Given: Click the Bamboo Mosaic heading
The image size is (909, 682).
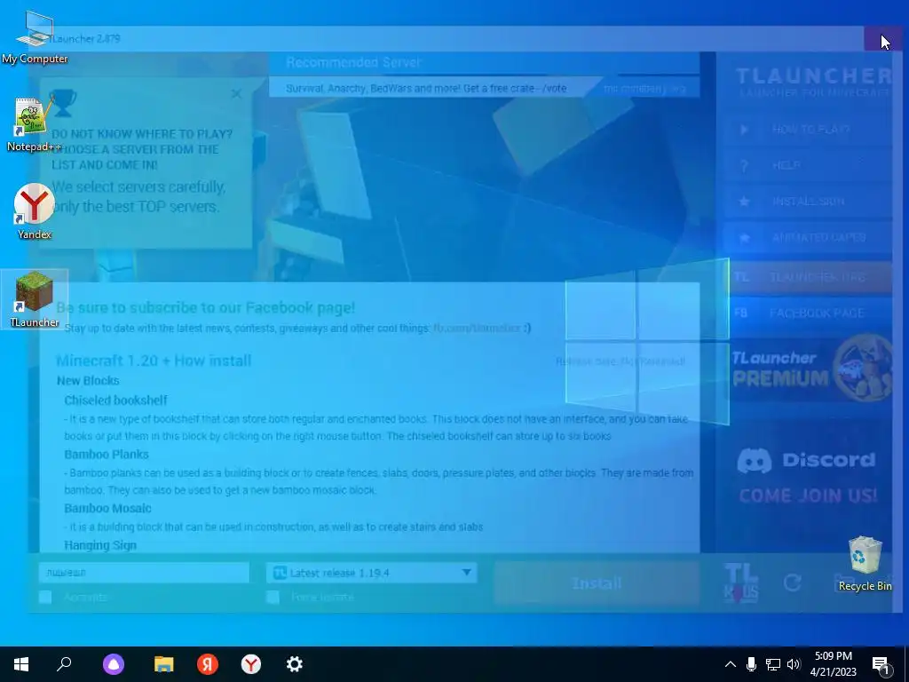Looking at the screenshot, I should point(107,508).
